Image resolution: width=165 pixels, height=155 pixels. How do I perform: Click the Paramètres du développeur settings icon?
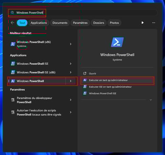tap(13, 100)
